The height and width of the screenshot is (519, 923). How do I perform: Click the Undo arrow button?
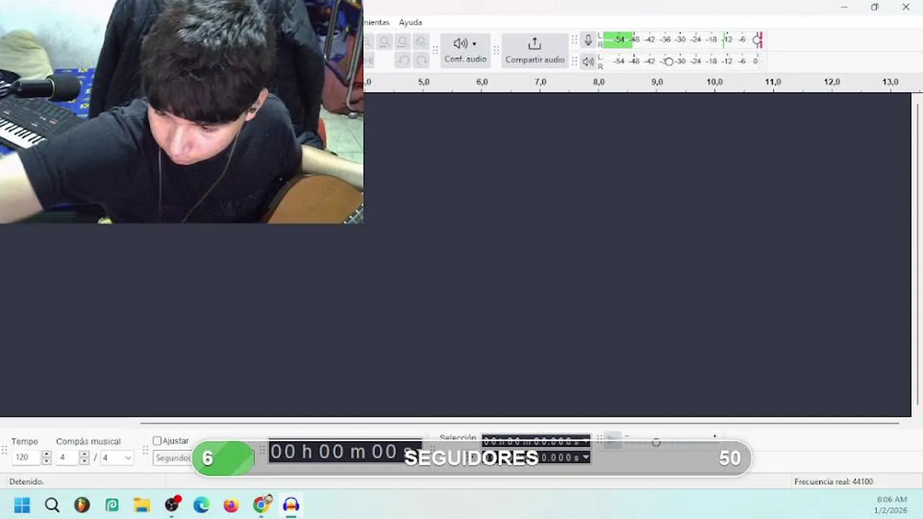click(404, 60)
